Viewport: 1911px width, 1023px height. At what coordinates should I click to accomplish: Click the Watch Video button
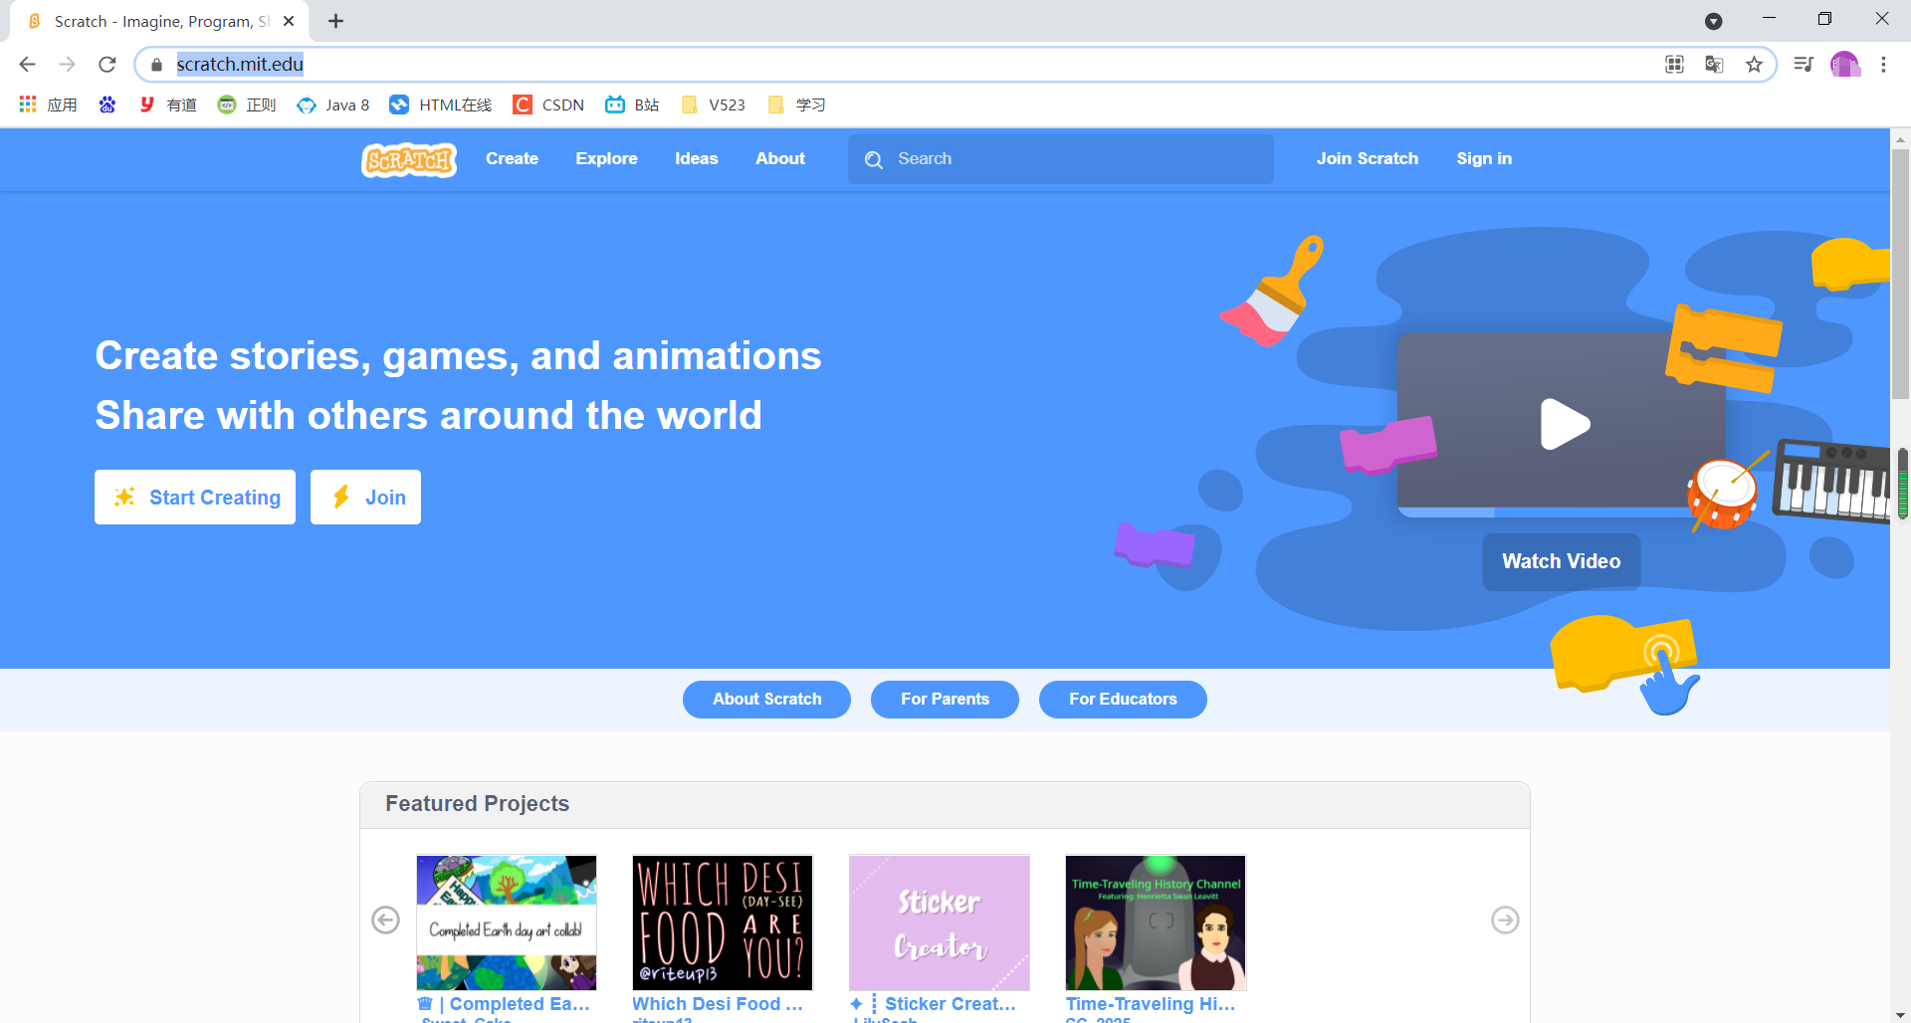point(1561,560)
